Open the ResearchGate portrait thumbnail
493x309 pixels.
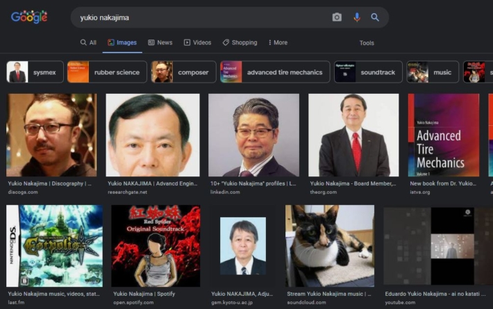point(153,135)
